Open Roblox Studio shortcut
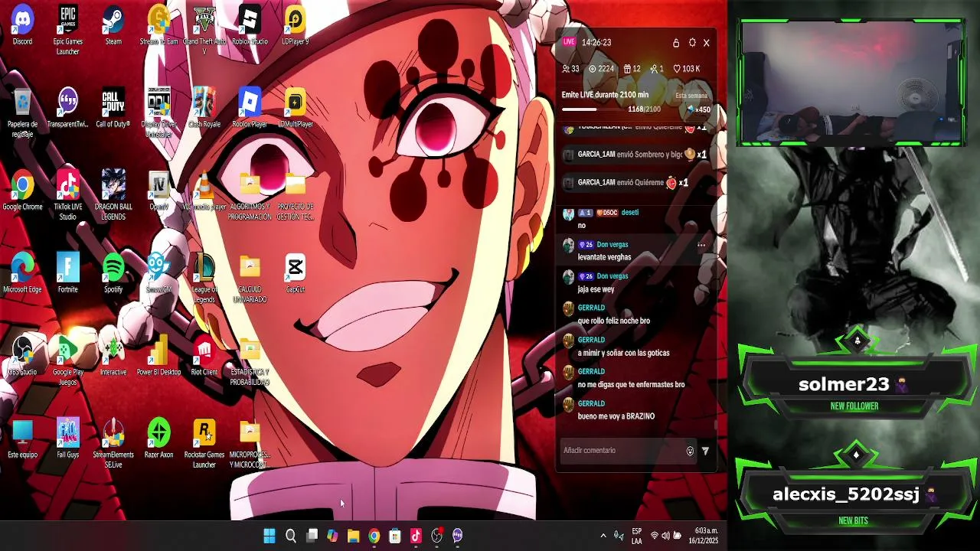The image size is (980, 551). click(250, 24)
